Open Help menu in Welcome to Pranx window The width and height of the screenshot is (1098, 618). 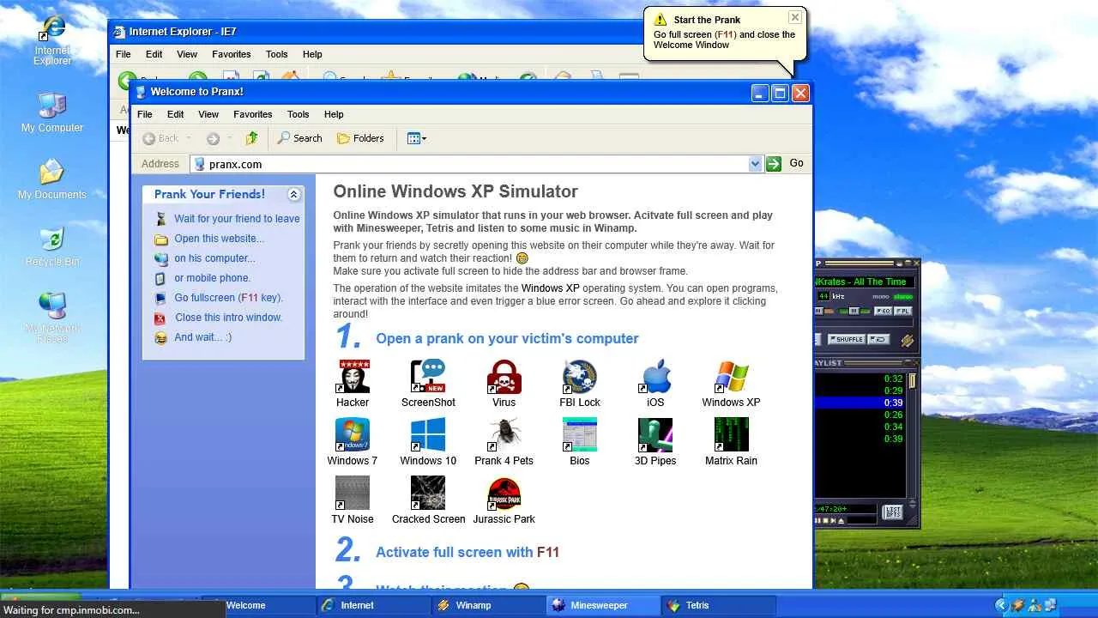[334, 114]
